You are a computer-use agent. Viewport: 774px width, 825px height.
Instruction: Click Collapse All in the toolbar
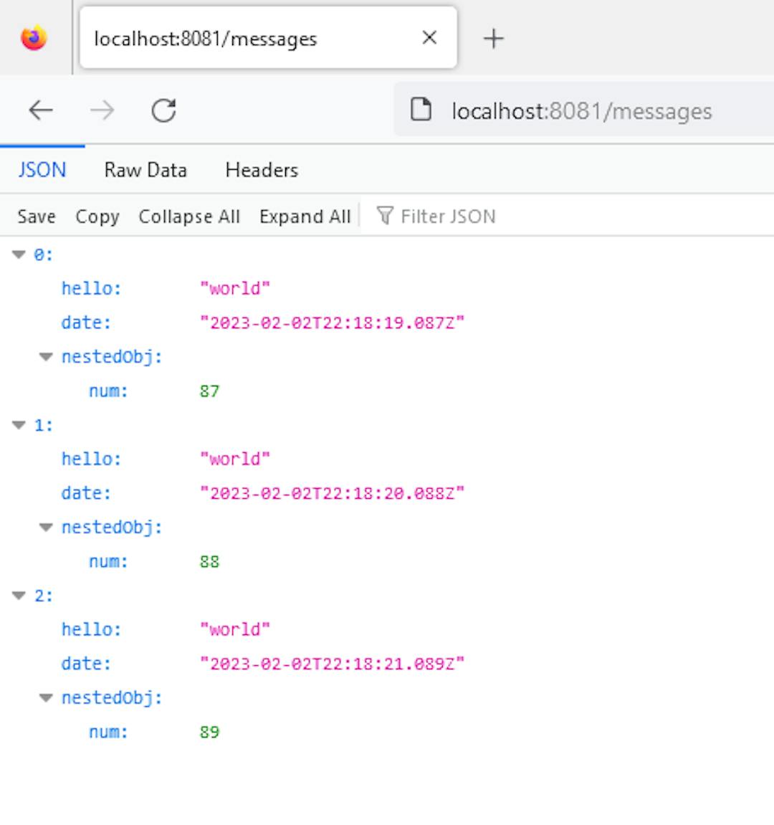(x=189, y=216)
